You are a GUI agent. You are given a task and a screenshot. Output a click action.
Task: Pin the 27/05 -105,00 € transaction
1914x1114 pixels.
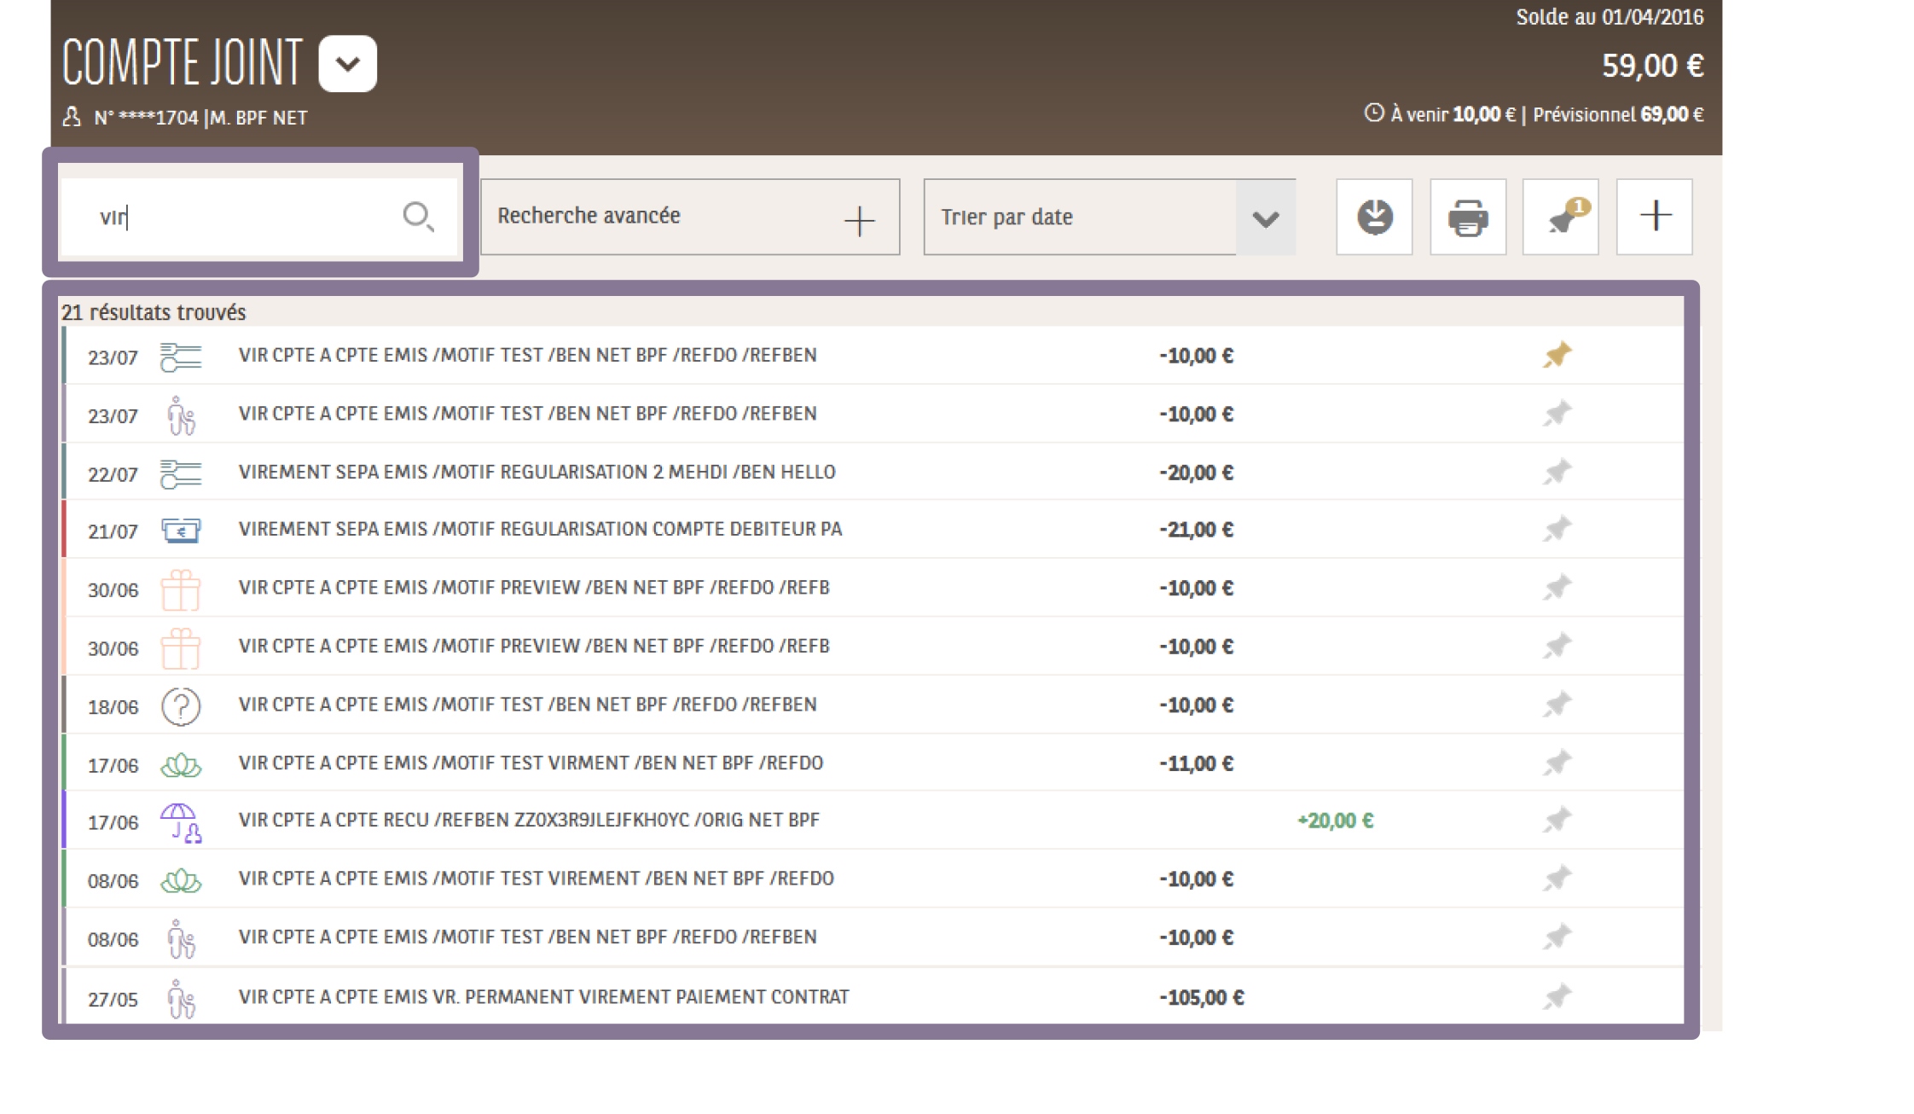(x=1557, y=996)
